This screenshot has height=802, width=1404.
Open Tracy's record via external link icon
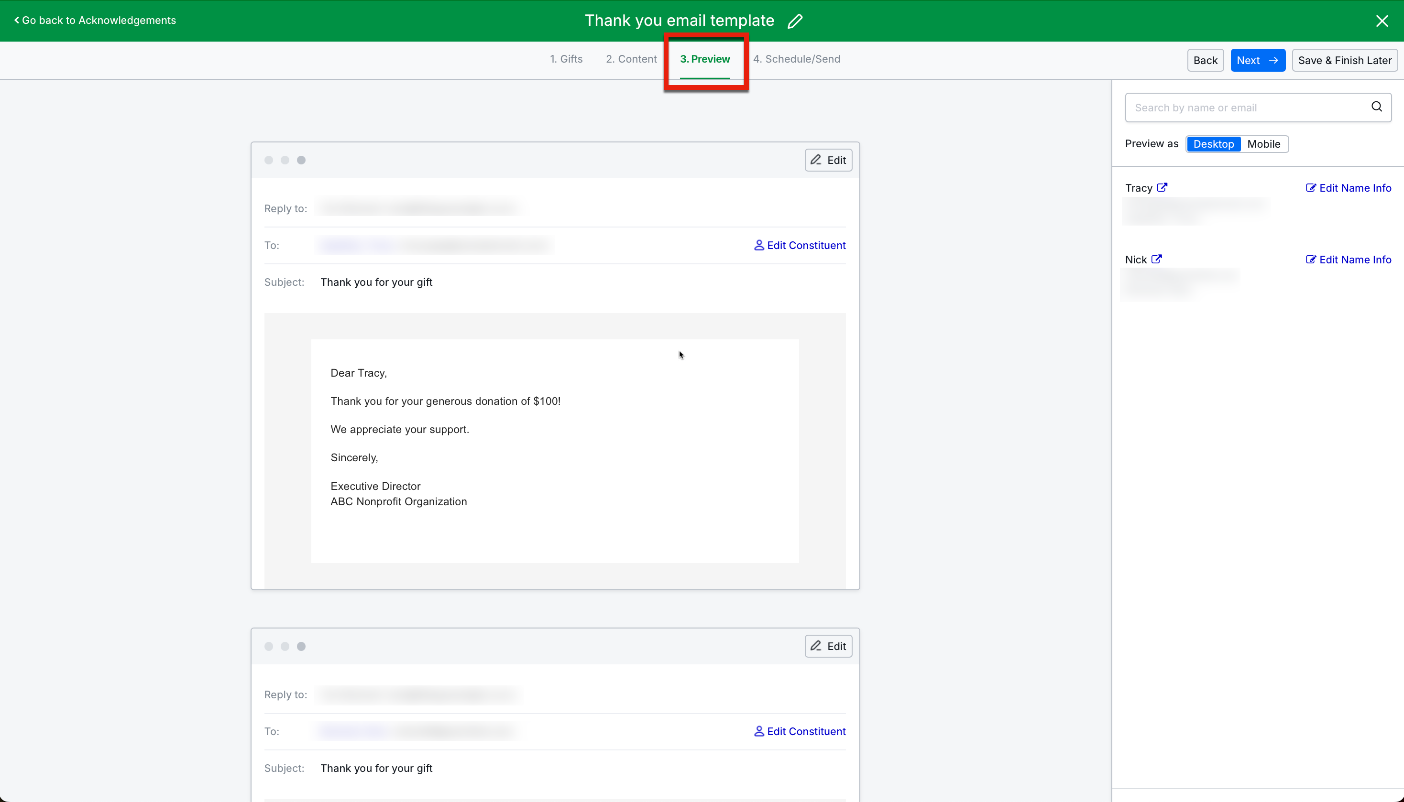[1162, 188]
